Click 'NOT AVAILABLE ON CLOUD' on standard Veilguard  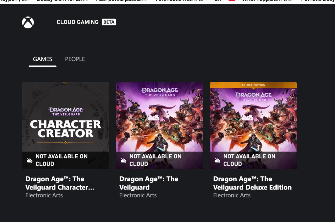155,160
